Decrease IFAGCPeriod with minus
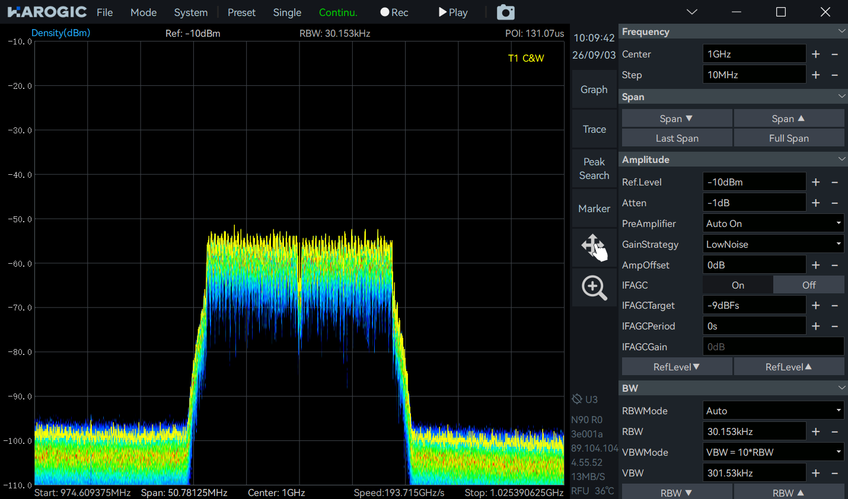 click(835, 326)
